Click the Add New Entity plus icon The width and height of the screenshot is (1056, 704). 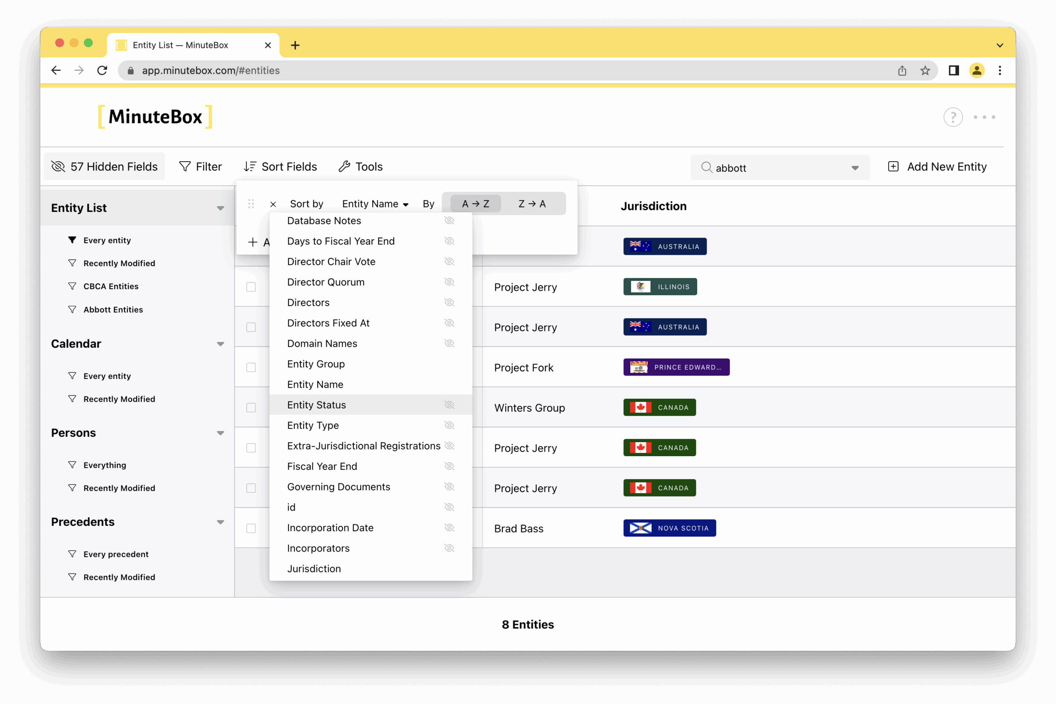[893, 167]
